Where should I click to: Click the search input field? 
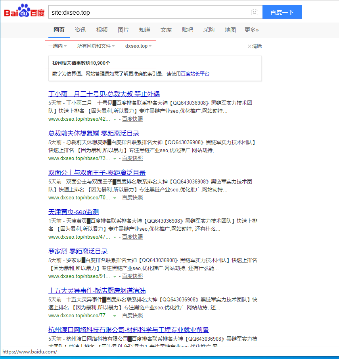(x=149, y=12)
